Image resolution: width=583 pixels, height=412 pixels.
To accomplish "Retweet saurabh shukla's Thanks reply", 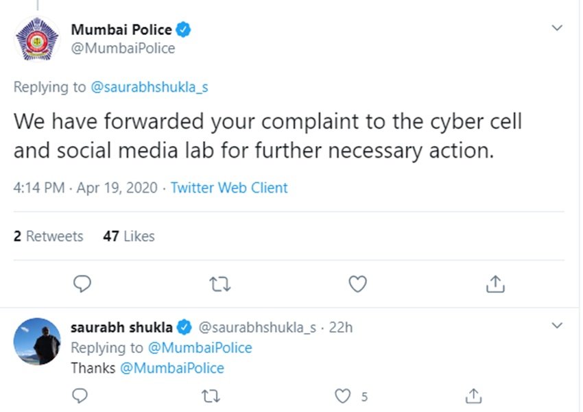I will [x=213, y=396].
